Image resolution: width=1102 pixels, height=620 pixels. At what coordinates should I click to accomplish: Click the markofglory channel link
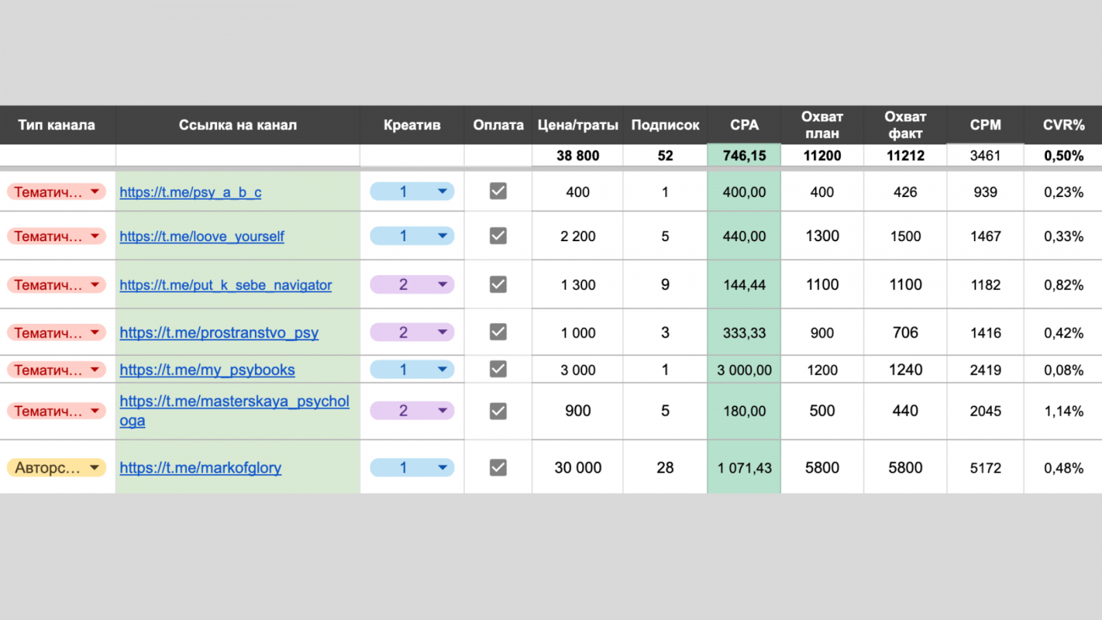coord(200,468)
